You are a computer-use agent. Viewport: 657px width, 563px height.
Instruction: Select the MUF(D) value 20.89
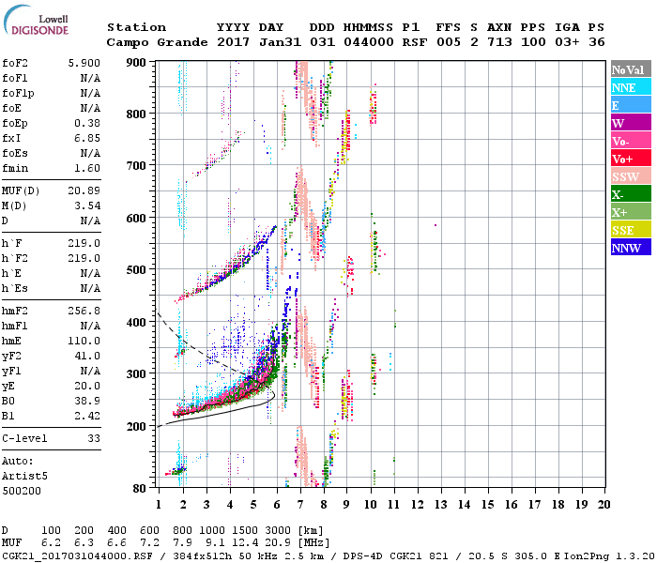point(84,190)
